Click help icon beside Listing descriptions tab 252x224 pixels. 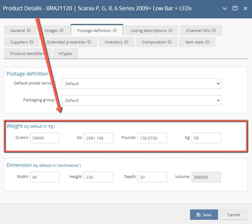tap(170, 30)
